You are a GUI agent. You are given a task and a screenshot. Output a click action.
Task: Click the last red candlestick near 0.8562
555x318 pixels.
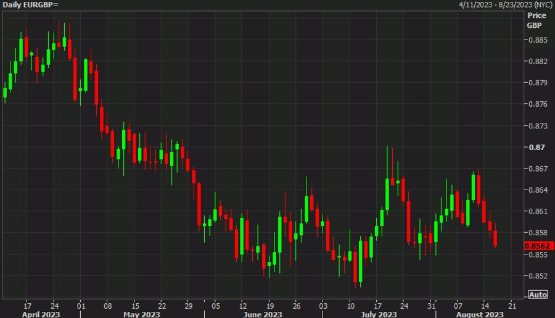coord(495,238)
